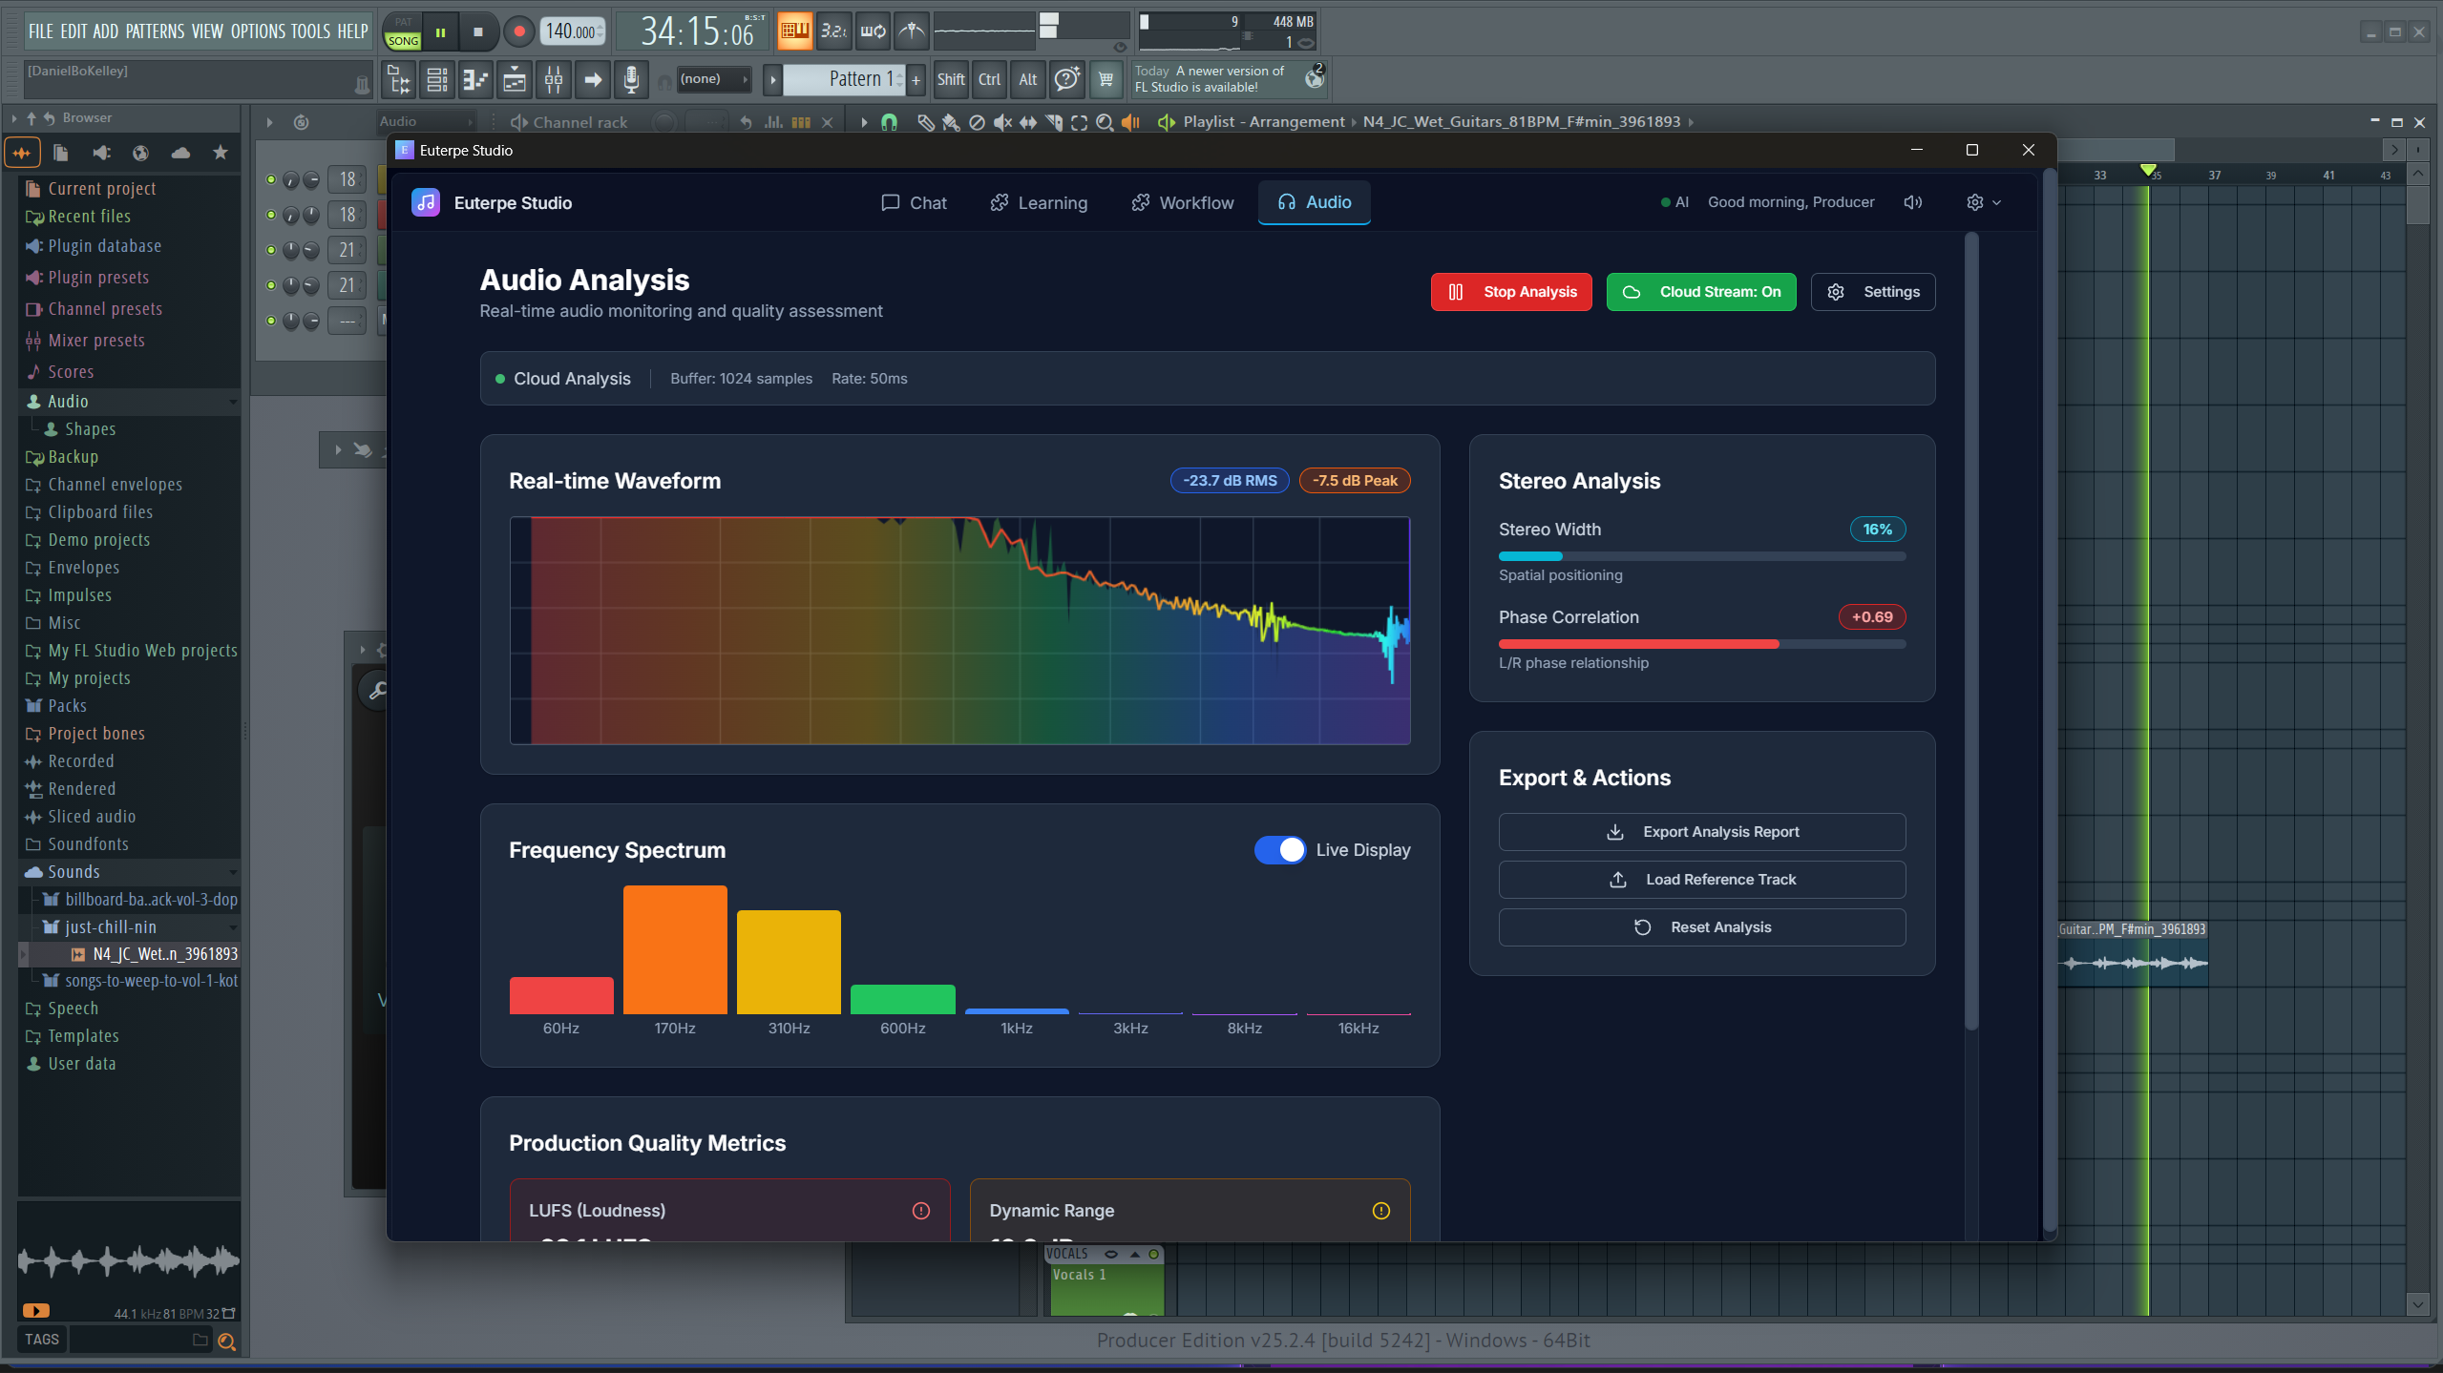Viewport: 2443px width, 1373px height.
Task: Toggle the Live Display switch
Action: pos(1279,850)
